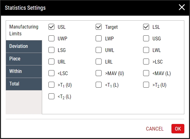The image size is (190, 139).
Task: Check the USG option
Action: pos(146,38)
